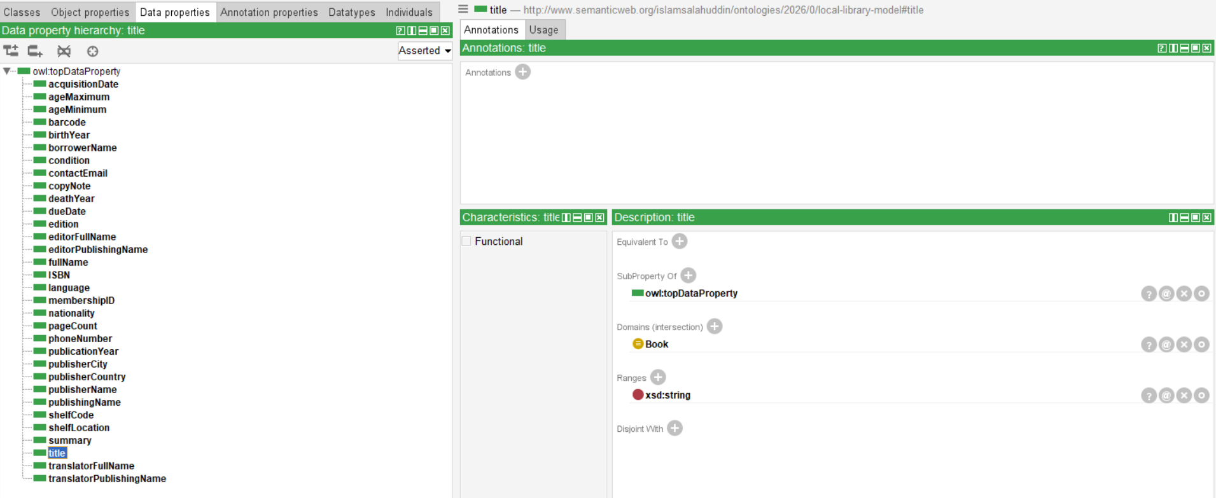The image size is (1216, 498).
Task: Collapse the owl:topDataProperty tree node
Action: pyautogui.click(x=7, y=71)
